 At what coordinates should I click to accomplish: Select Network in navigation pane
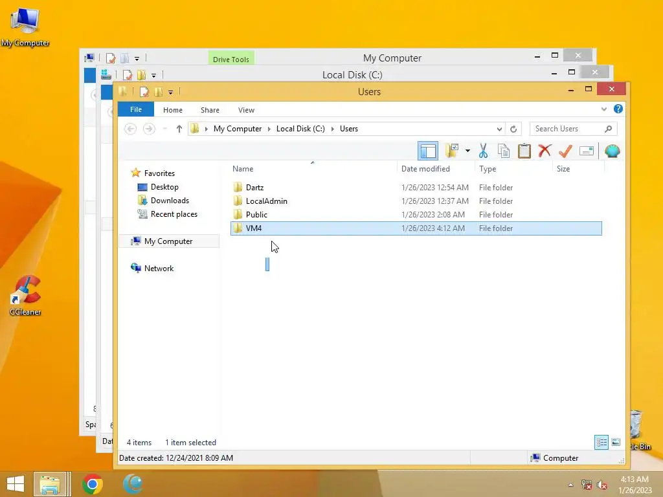tap(159, 268)
